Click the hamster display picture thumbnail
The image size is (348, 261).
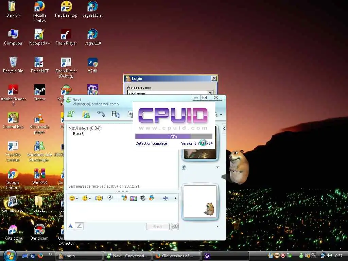point(200,202)
